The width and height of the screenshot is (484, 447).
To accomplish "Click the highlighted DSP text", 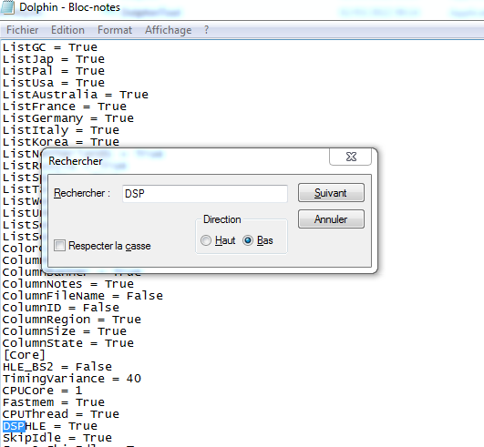I will 14,426.
